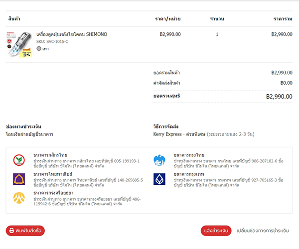Click the print order button พิมพ์ใบสั่งซื้อ
This screenshot has width=299, height=249.
coord(25,231)
